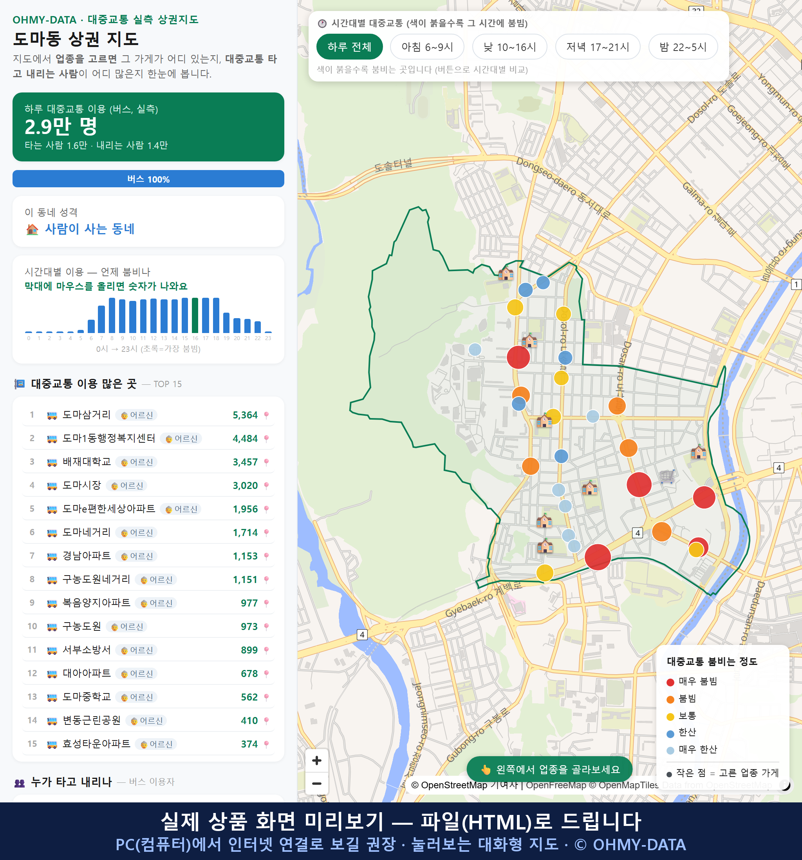Click the clock icon beside 시간대별 대중교통
This screenshot has width=802, height=860.
pyautogui.click(x=322, y=24)
